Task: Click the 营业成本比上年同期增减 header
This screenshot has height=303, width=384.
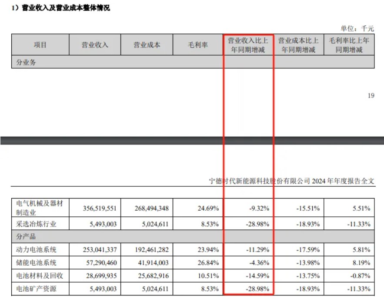Action: (x=299, y=44)
